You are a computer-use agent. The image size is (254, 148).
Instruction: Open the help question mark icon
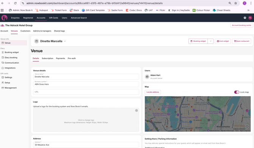tap(245, 18)
